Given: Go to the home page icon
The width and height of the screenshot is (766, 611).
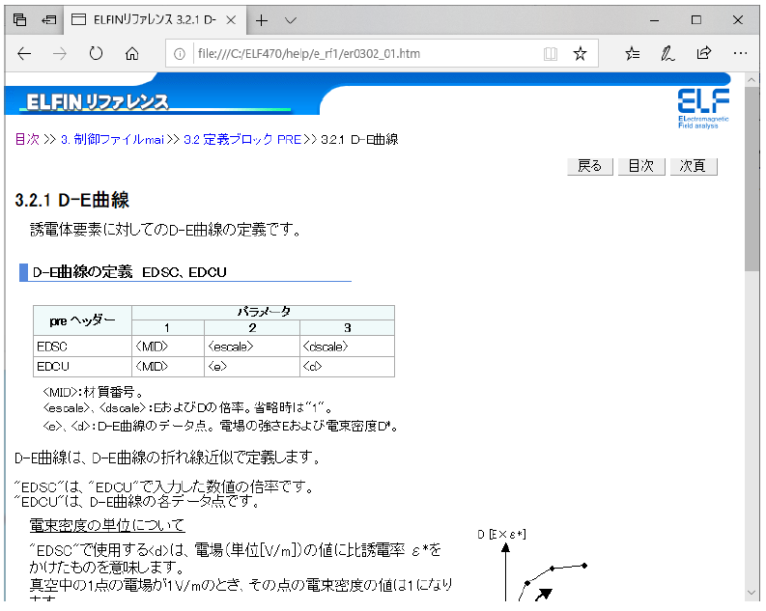Looking at the screenshot, I should click(x=132, y=54).
